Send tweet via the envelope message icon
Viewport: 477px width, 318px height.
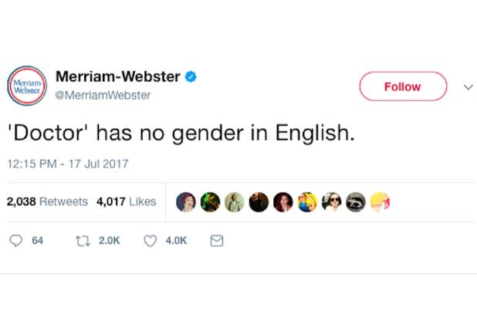pyautogui.click(x=217, y=241)
